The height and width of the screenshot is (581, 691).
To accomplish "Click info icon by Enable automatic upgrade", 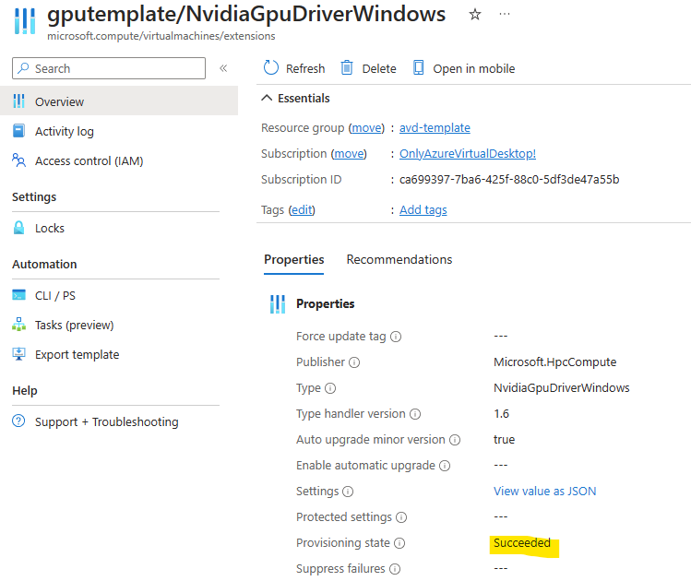I will pyautogui.click(x=445, y=466).
